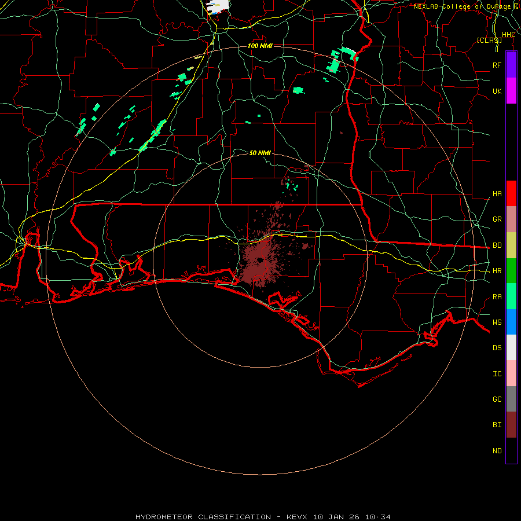
Task: Click the GC legend label
Action: (x=497, y=399)
